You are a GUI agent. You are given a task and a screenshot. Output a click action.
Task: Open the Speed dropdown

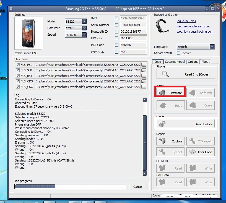click(x=84, y=35)
